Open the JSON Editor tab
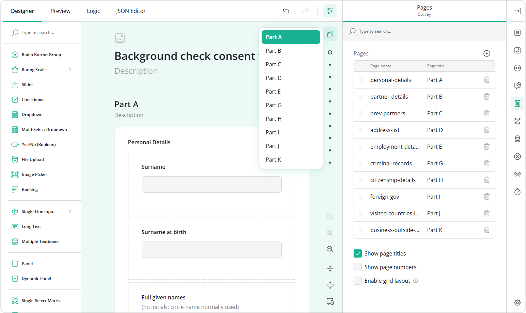 click(x=131, y=11)
